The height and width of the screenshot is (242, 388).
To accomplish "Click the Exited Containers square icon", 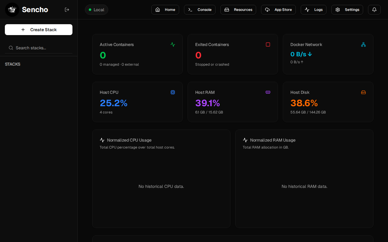I will 268,44.
